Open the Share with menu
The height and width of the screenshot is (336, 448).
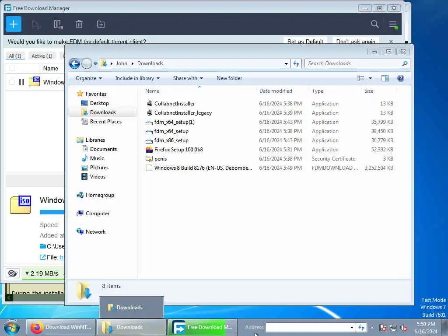[x=188, y=78]
